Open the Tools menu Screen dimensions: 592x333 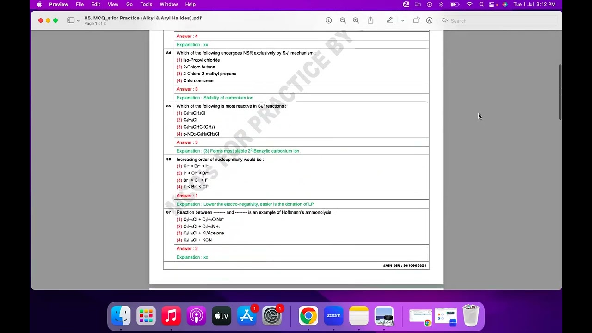point(146,4)
